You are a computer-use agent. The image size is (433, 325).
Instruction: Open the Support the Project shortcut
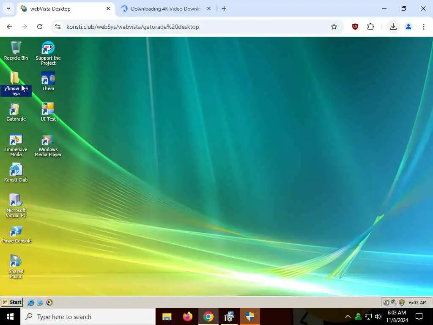(48, 53)
